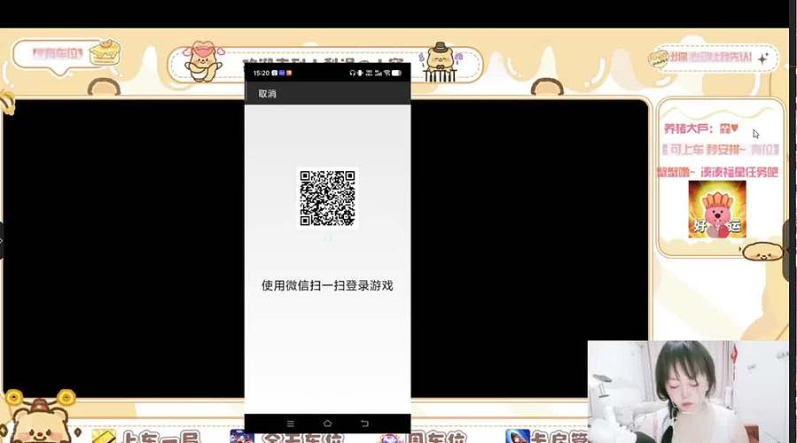Tap the phone's home navigation icon

(x=327, y=424)
